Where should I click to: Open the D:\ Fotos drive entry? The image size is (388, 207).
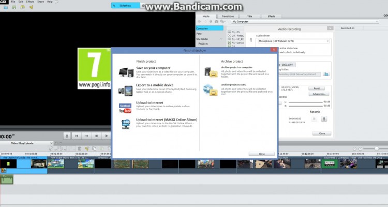pos(236,36)
